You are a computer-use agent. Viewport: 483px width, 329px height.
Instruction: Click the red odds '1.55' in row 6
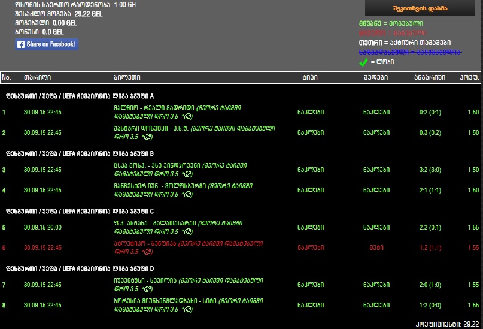point(473,248)
